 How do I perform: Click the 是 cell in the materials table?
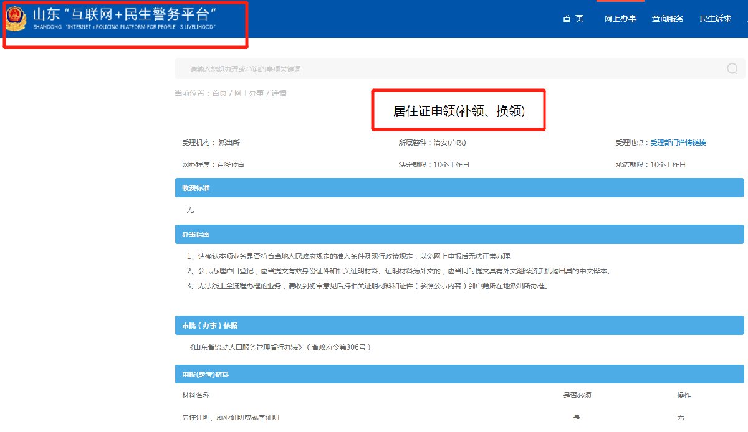click(x=577, y=417)
